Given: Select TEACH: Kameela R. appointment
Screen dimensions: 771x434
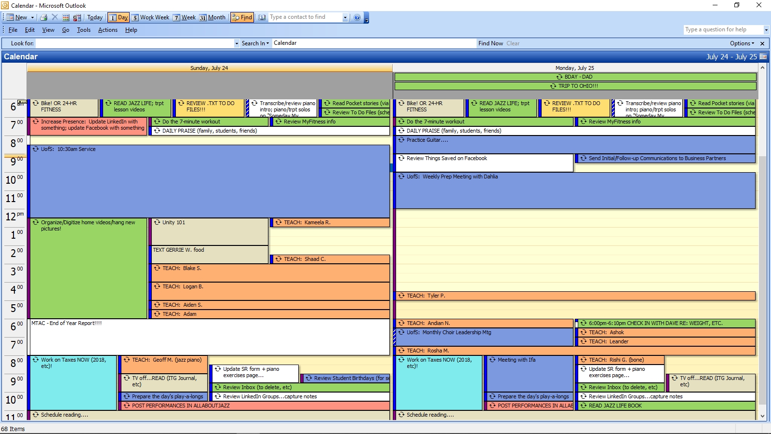Looking at the screenshot, I should [x=330, y=222].
